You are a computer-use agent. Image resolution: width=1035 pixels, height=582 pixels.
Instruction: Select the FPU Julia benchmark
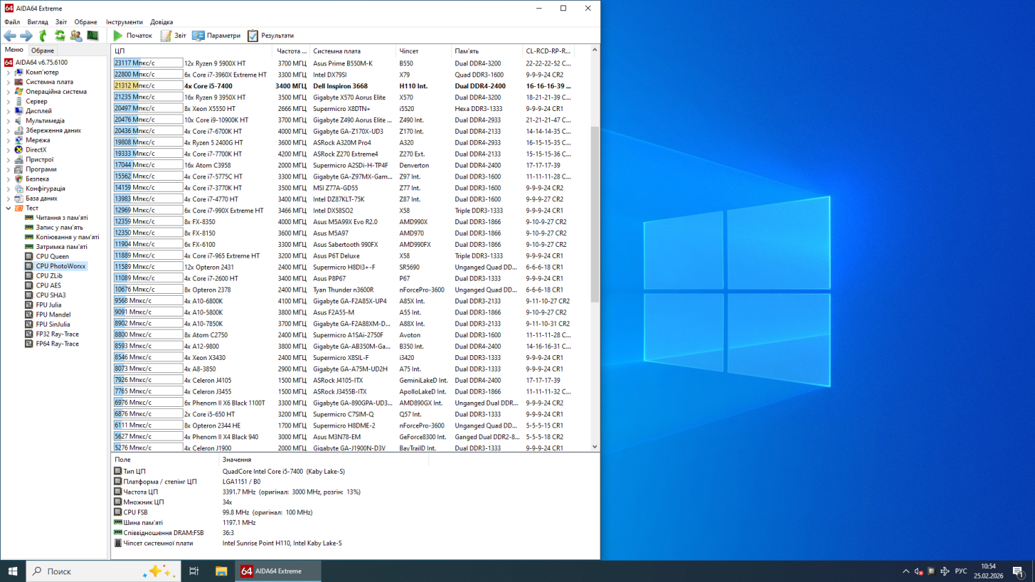48,305
